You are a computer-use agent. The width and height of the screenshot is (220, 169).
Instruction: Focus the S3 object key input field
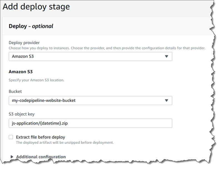(x=90, y=123)
